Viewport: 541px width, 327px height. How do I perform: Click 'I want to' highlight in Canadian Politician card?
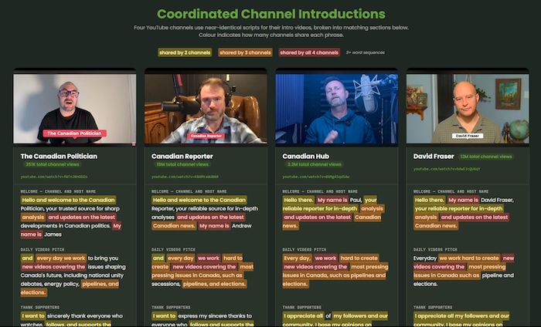point(33,316)
